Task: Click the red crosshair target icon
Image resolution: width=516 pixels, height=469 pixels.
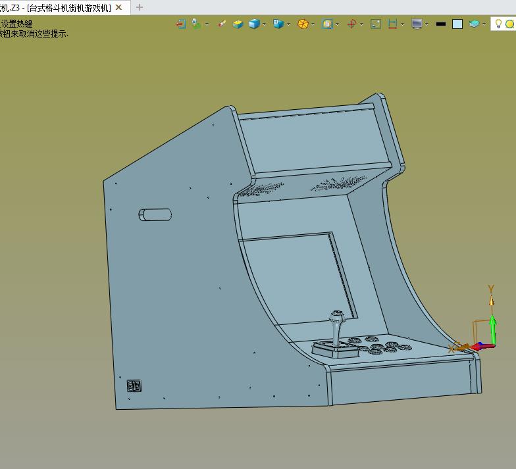Action: (351, 24)
